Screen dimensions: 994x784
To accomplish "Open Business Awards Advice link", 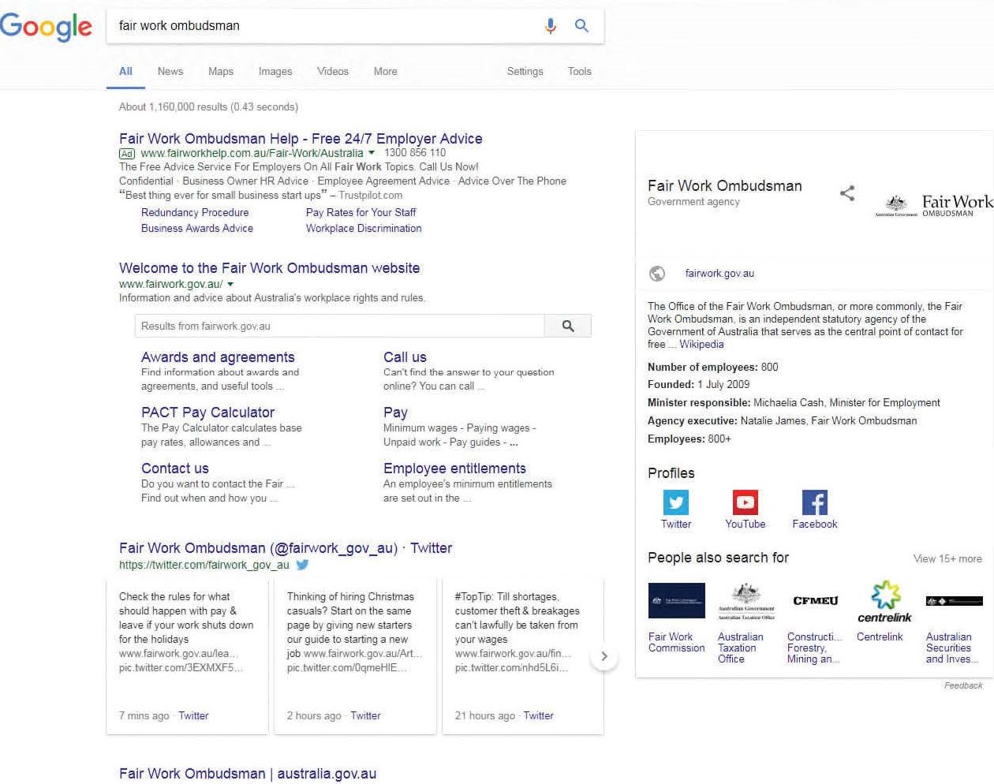I will tap(197, 229).
